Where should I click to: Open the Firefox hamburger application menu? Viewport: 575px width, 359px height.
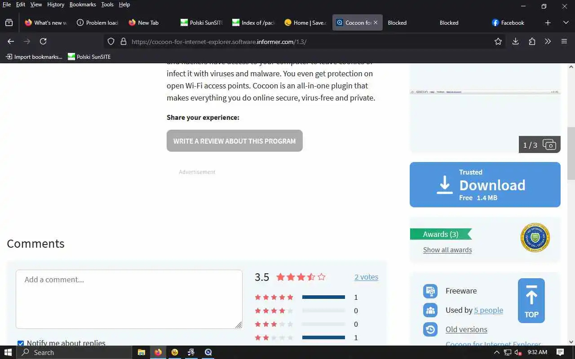[x=564, y=41]
